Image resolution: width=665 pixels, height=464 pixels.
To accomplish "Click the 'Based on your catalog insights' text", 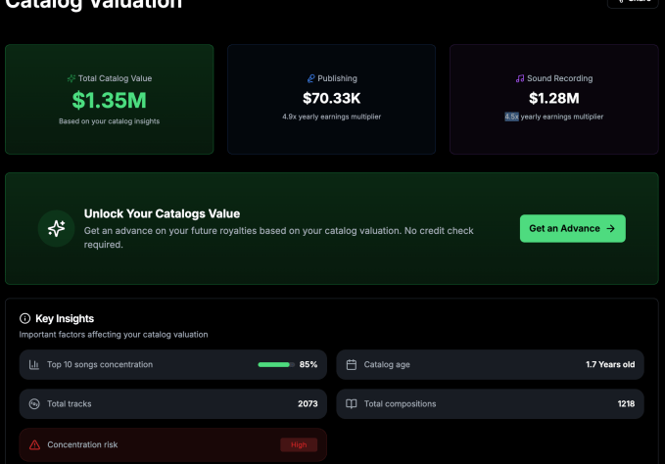I will pos(110,121).
